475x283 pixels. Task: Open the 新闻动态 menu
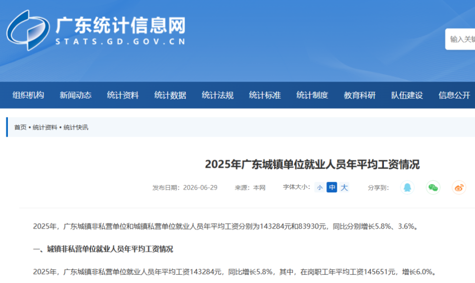[x=75, y=95]
